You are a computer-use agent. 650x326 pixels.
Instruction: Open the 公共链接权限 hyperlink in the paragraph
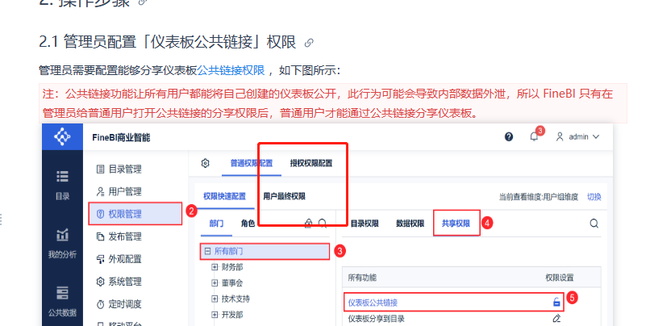[x=231, y=70]
